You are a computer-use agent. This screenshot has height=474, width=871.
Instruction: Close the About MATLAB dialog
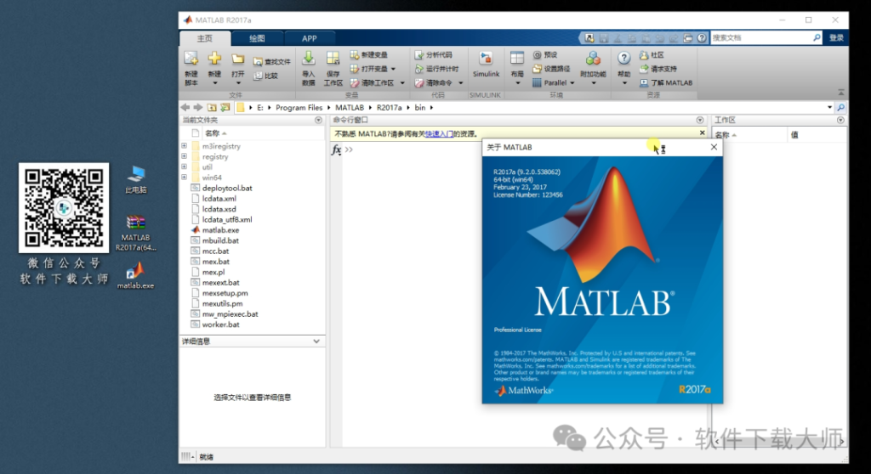[x=714, y=147]
